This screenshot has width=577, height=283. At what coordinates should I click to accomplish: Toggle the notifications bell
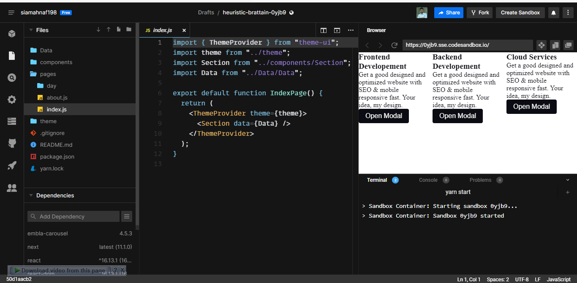click(x=553, y=12)
